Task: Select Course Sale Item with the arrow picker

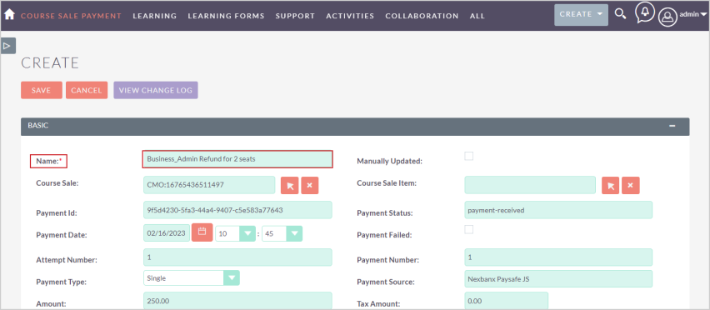Action: [610, 186]
